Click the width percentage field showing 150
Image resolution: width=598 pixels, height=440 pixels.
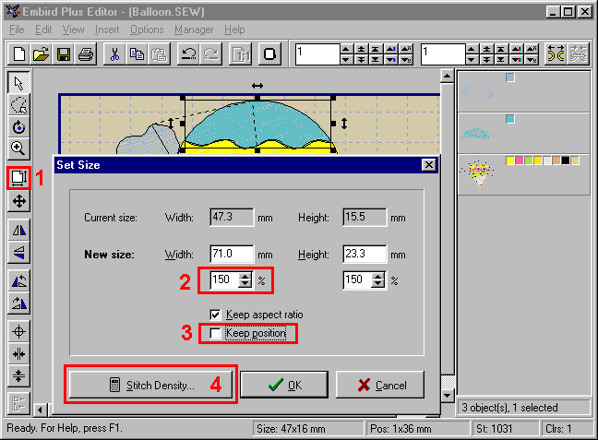tap(225, 280)
